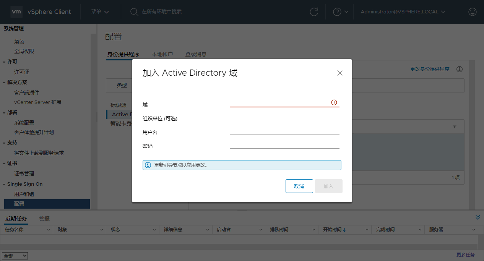The width and height of the screenshot is (484, 261).
Task: Collapse the 解决方案 tree section
Action: pos(4,83)
